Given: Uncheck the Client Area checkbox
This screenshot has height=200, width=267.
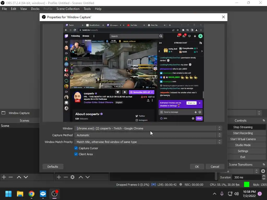Looking at the screenshot, I should pyautogui.click(x=76, y=154).
